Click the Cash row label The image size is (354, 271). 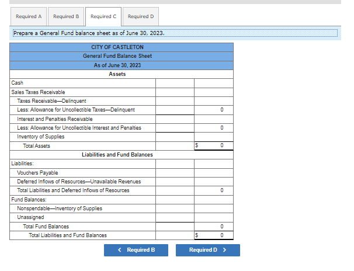pos(17,83)
